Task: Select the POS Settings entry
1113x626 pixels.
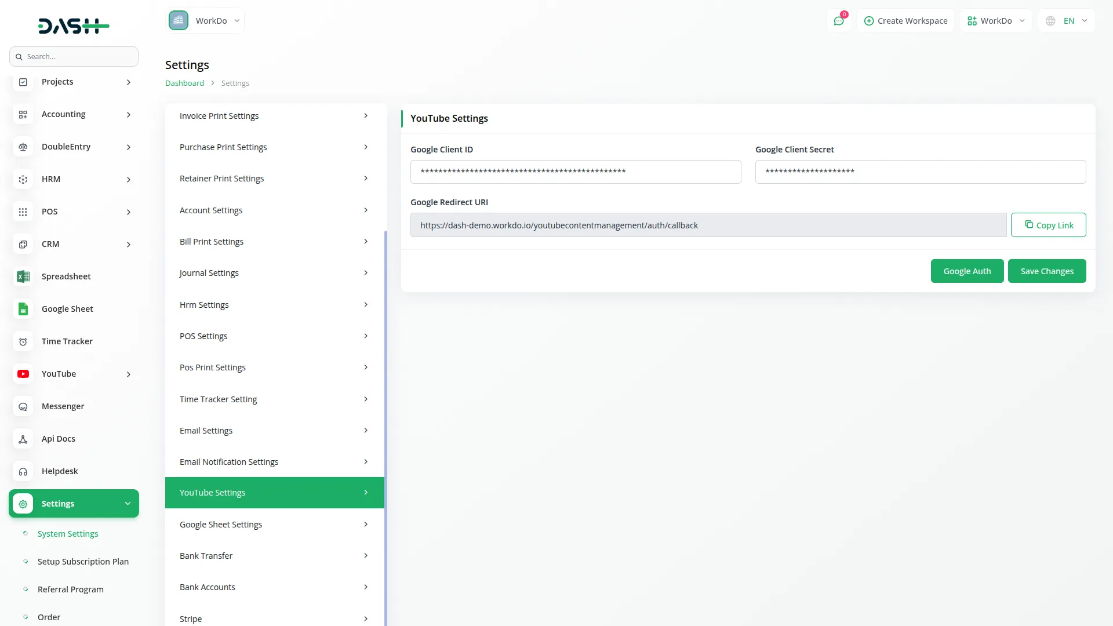Action: pyautogui.click(x=274, y=336)
